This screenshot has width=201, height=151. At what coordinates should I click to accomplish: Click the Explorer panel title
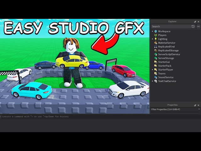(x=172, y=21)
